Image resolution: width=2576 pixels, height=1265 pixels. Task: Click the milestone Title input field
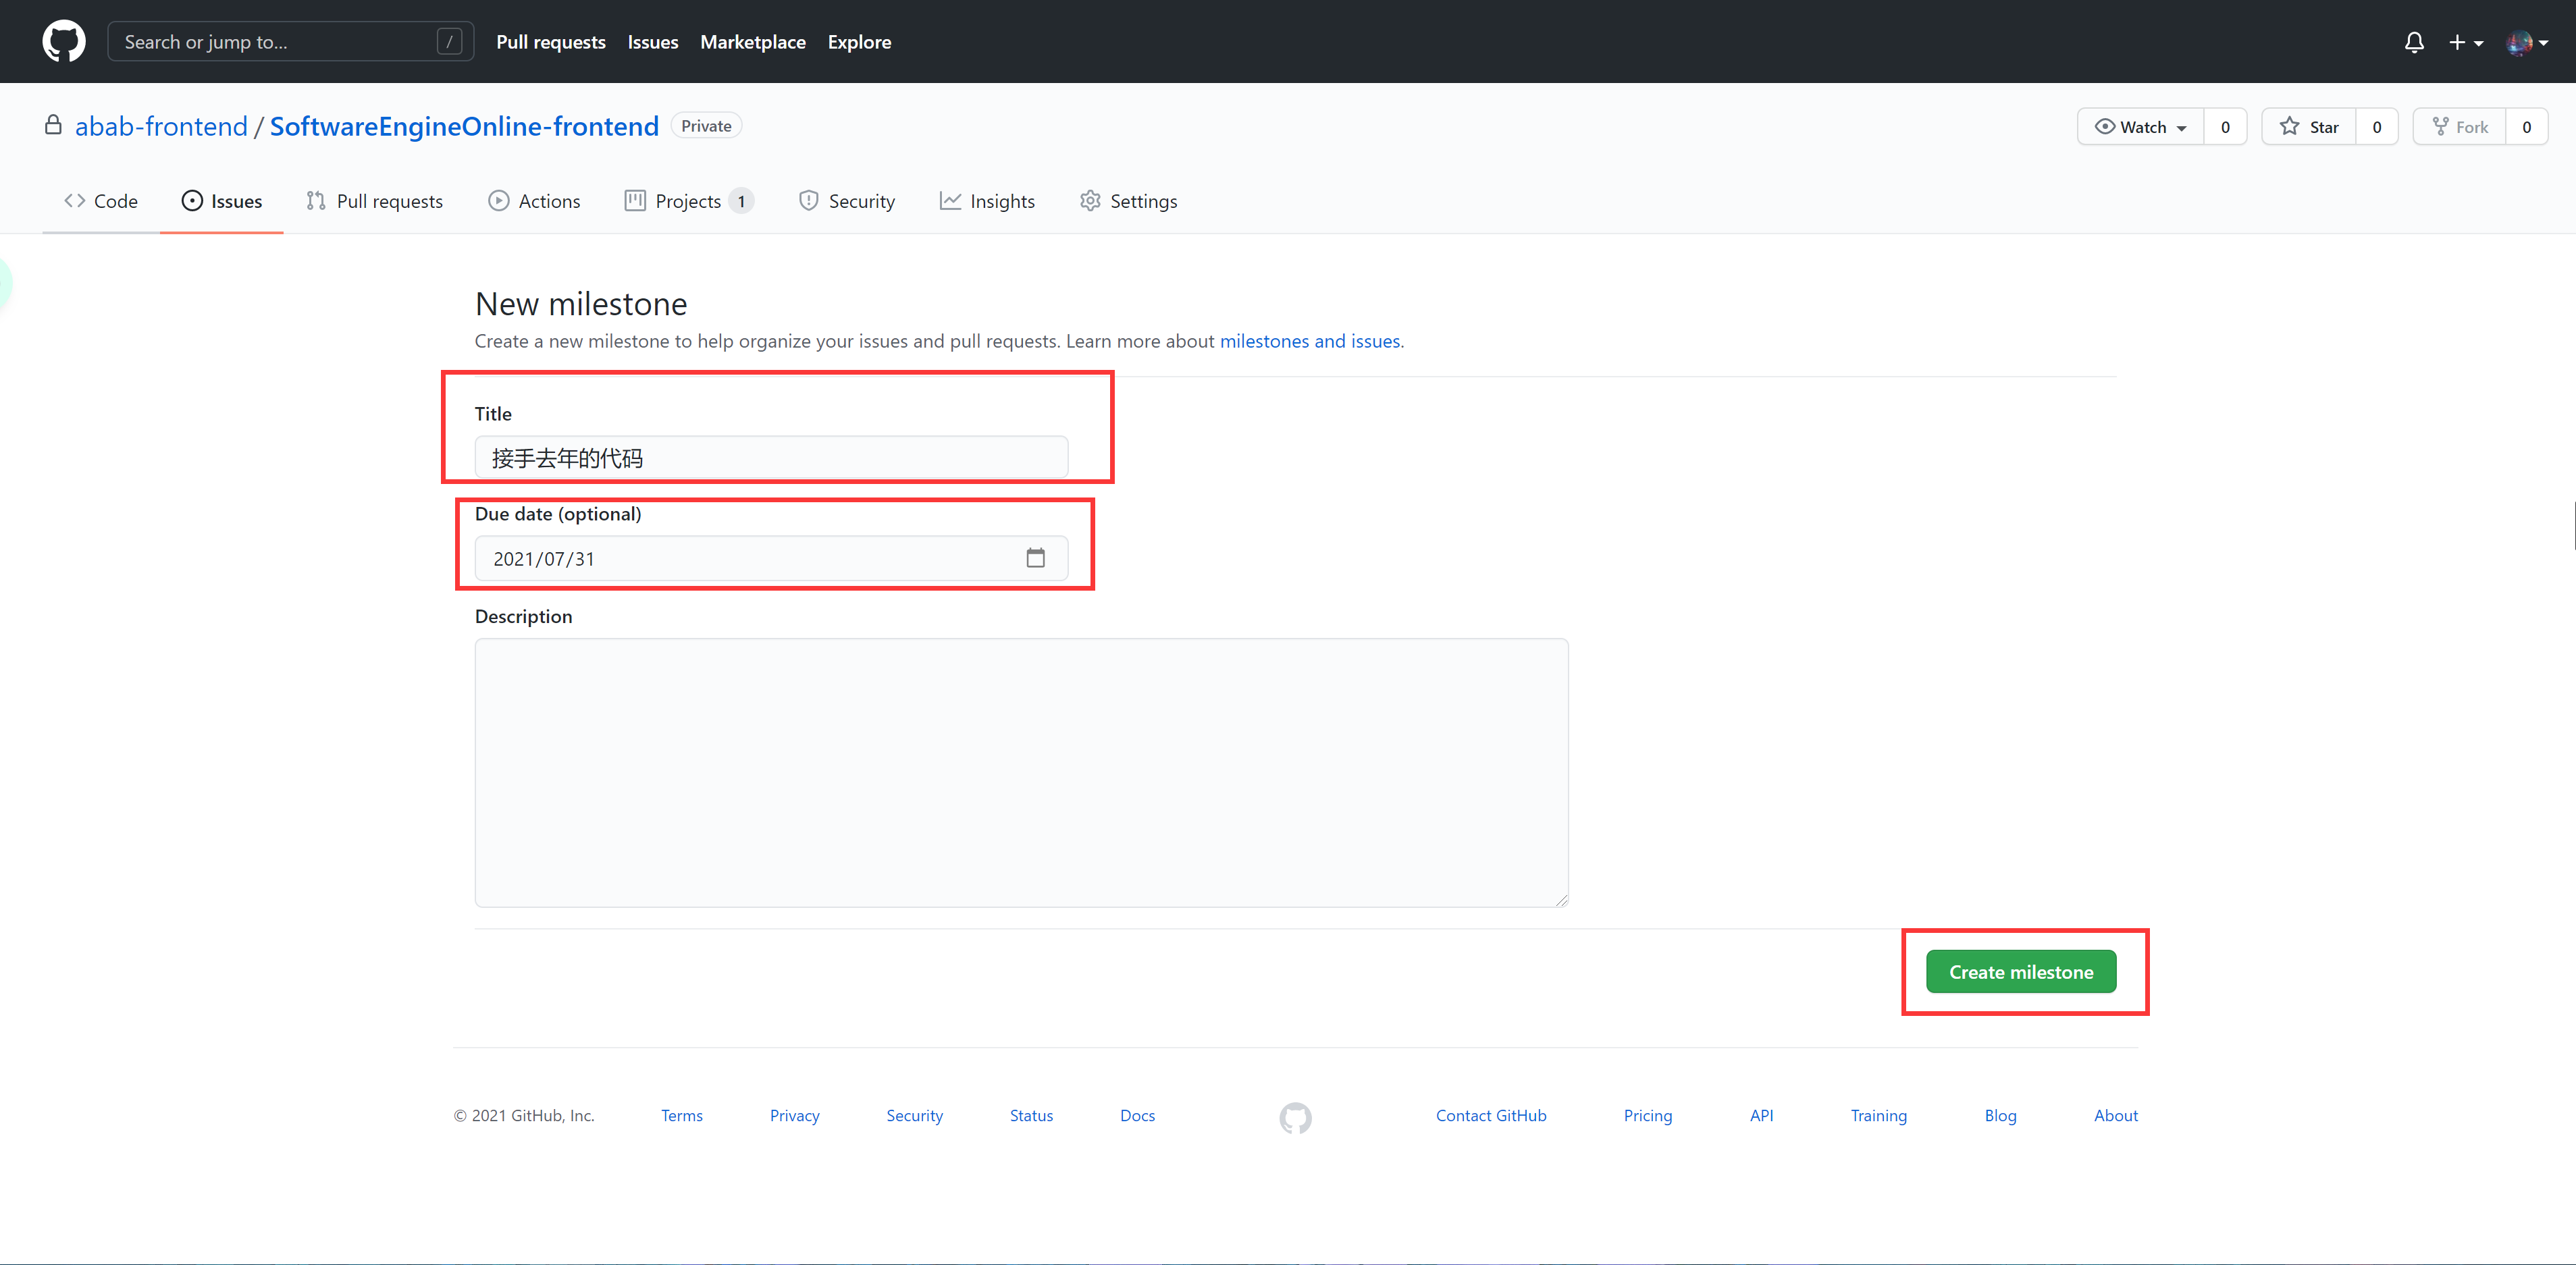click(770, 458)
